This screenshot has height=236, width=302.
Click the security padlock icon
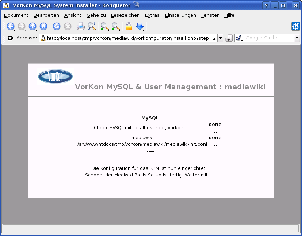point(129,26)
